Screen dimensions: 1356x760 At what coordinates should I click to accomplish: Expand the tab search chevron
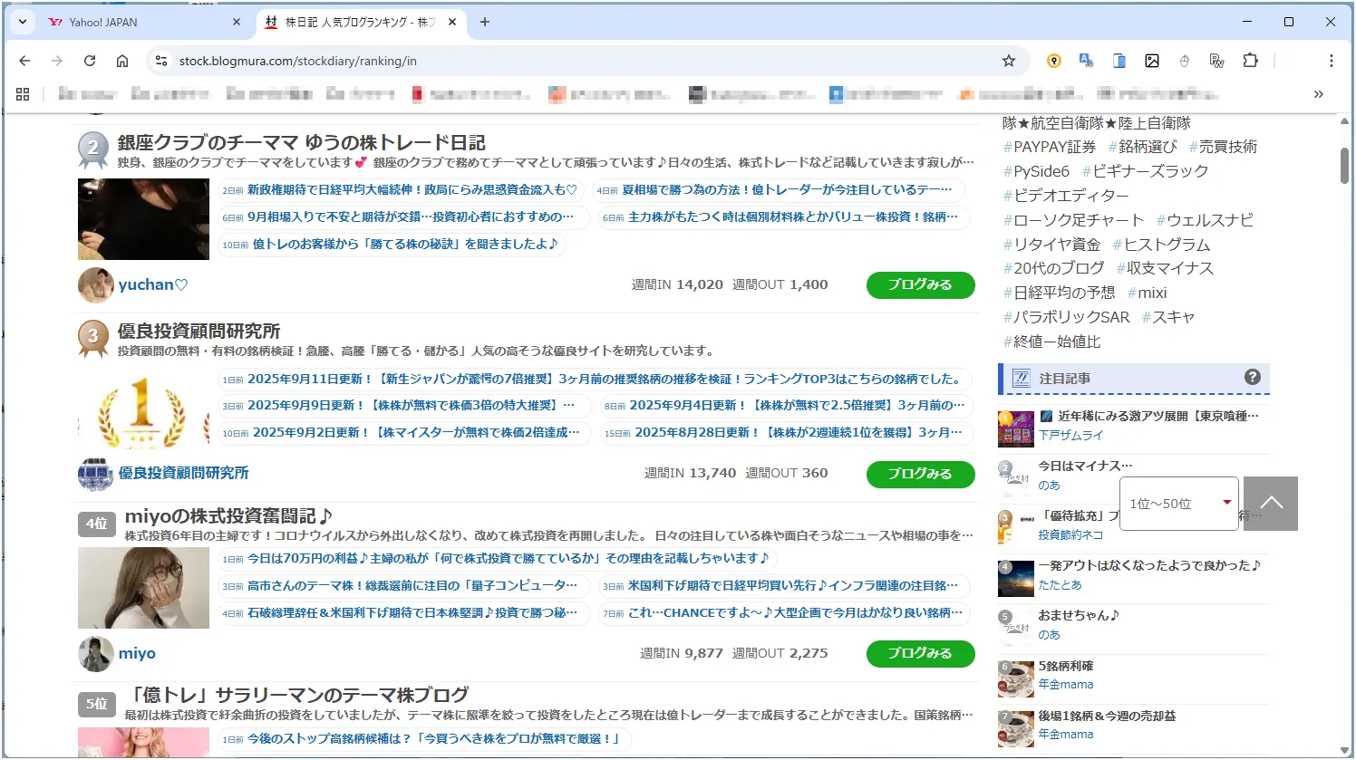[23, 22]
